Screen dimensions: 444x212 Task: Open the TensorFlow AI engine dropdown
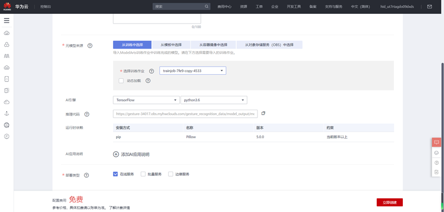pos(146,100)
